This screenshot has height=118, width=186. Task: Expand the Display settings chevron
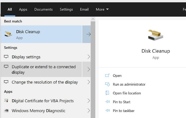(89, 57)
